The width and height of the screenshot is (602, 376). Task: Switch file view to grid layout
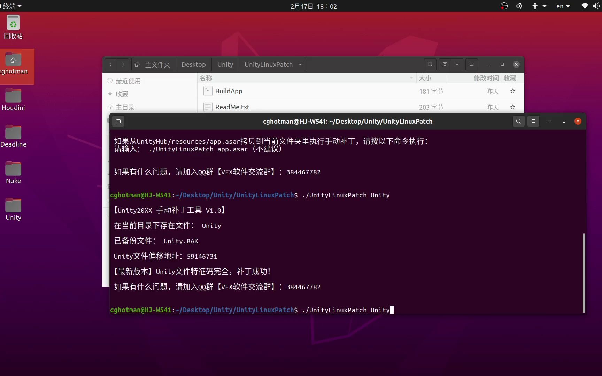pyautogui.click(x=445, y=64)
